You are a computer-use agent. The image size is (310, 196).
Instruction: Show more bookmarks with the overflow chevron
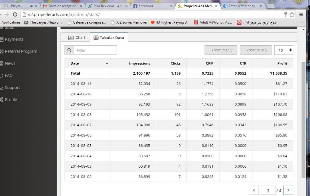301,22
